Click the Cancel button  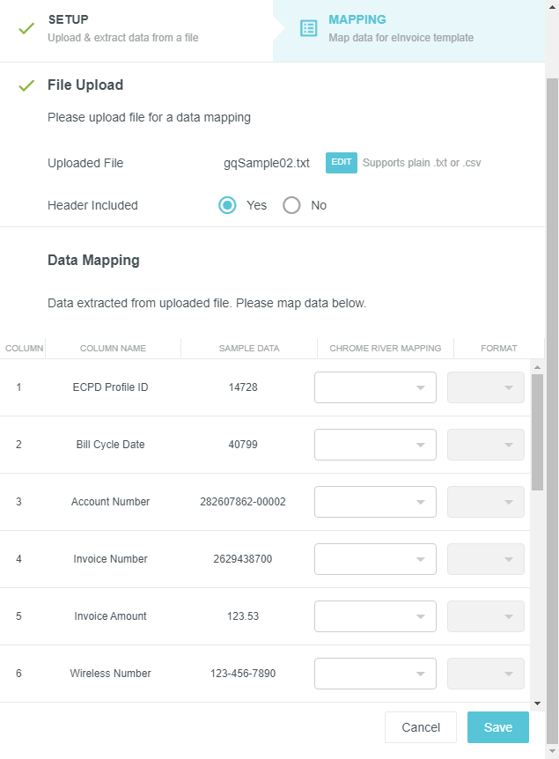pyautogui.click(x=421, y=727)
